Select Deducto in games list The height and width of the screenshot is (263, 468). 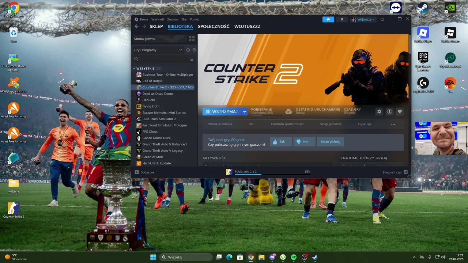[x=164, y=100]
